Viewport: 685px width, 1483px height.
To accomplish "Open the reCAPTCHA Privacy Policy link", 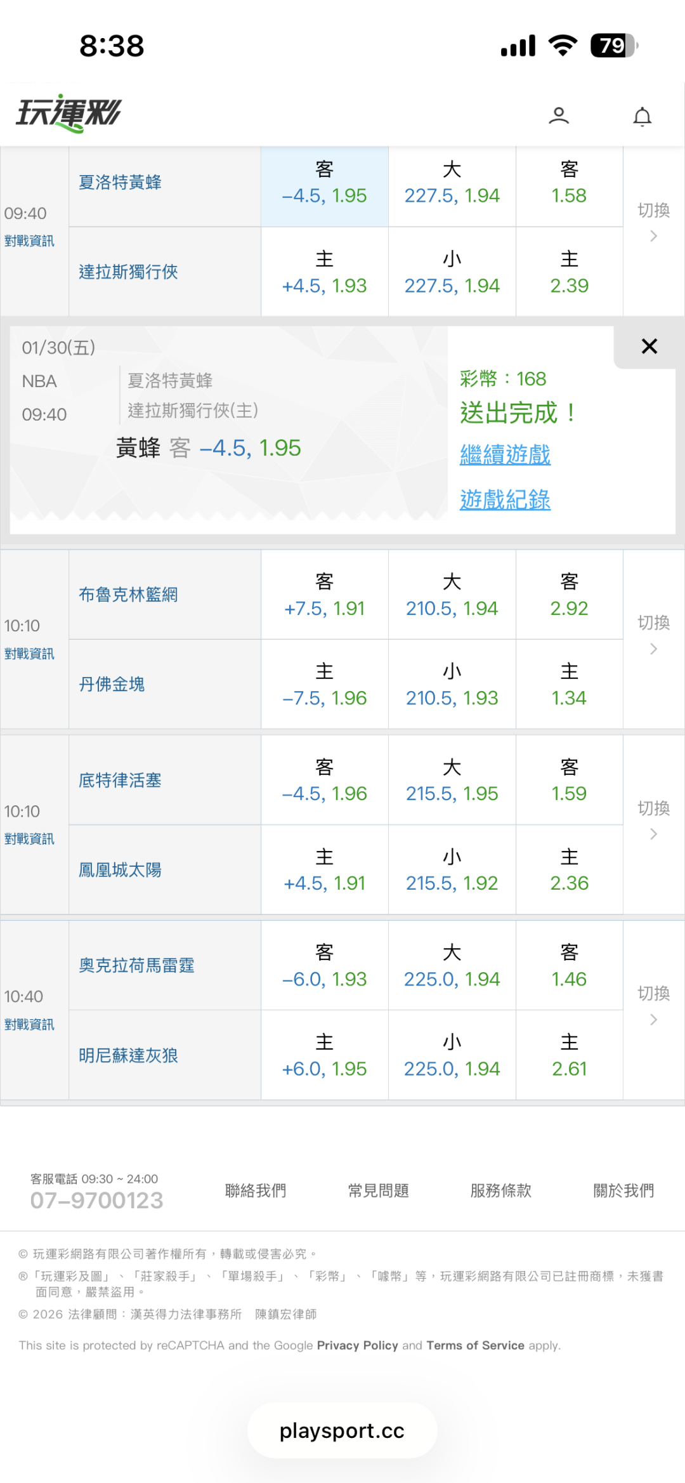I will click(357, 1345).
